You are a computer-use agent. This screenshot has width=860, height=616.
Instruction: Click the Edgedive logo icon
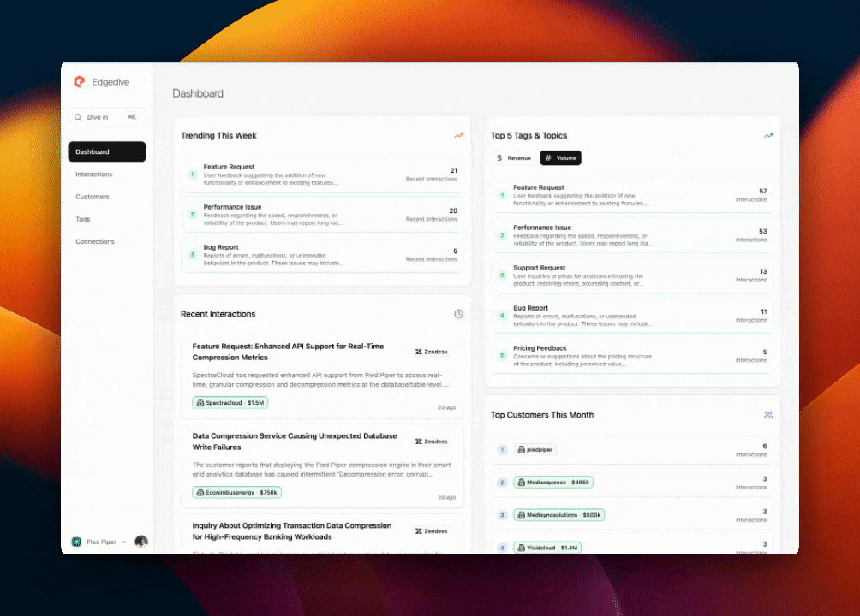pyautogui.click(x=80, y=82)
